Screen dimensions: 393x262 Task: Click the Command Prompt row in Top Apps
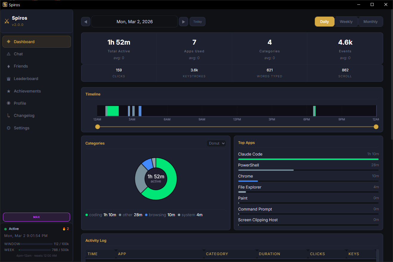[x=308, y=211]
